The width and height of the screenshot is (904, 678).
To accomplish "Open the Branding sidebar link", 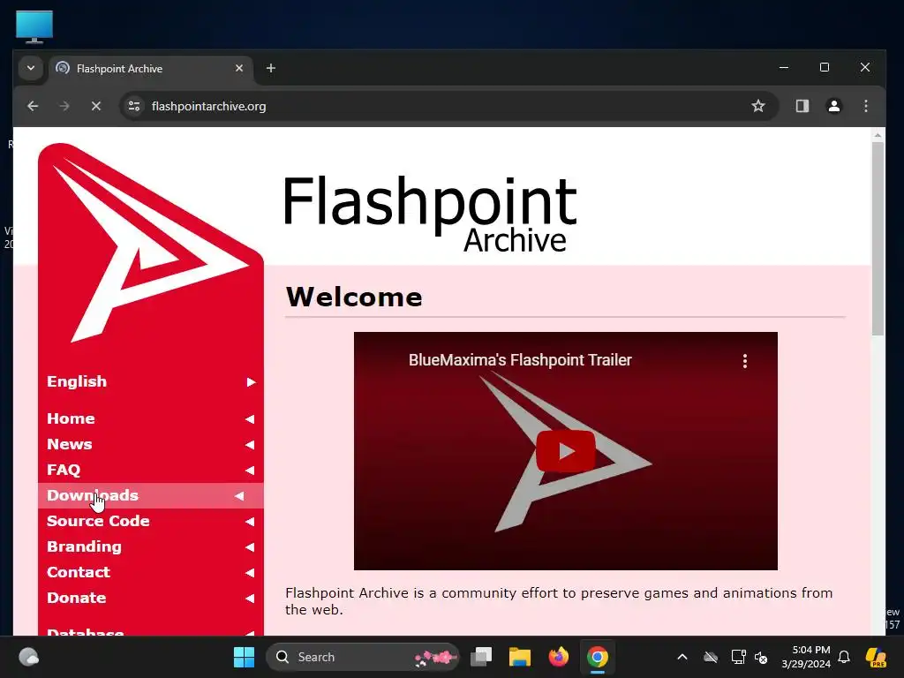I will click(x=150, y=546).
